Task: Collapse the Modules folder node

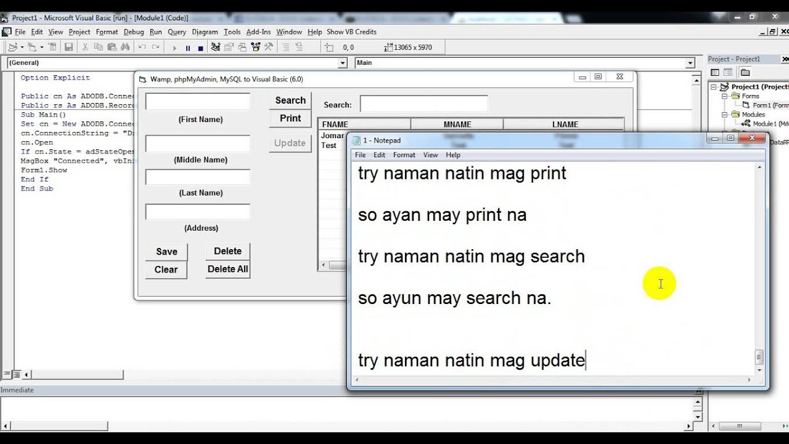Action: [726, 115]
